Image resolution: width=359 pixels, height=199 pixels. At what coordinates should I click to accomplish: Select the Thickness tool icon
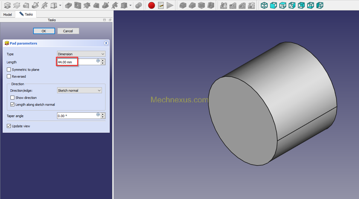coord(211,5)
